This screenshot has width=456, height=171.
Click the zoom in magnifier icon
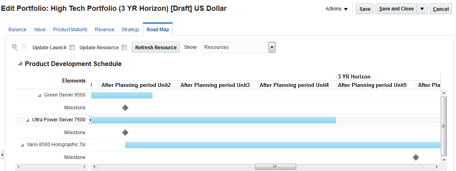coord(14,47)
